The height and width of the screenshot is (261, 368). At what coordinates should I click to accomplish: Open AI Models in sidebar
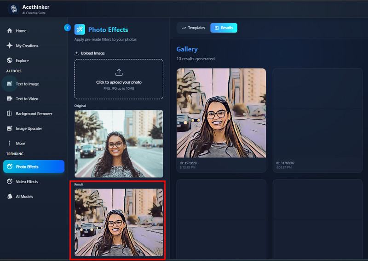(x=24, y=197)
